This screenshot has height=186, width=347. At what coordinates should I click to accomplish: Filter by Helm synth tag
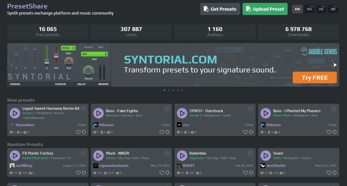[x=277, y=158]
